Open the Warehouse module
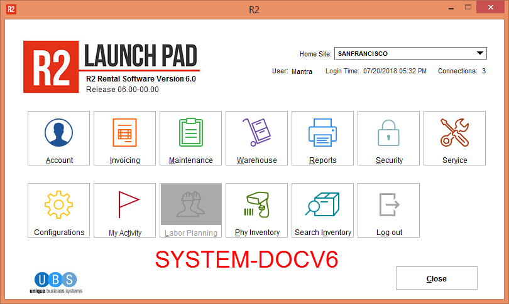The image size is (509, 304). click(x=256, y=139)
